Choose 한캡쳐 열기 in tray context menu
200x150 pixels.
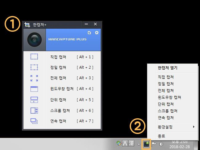(168, 68)
